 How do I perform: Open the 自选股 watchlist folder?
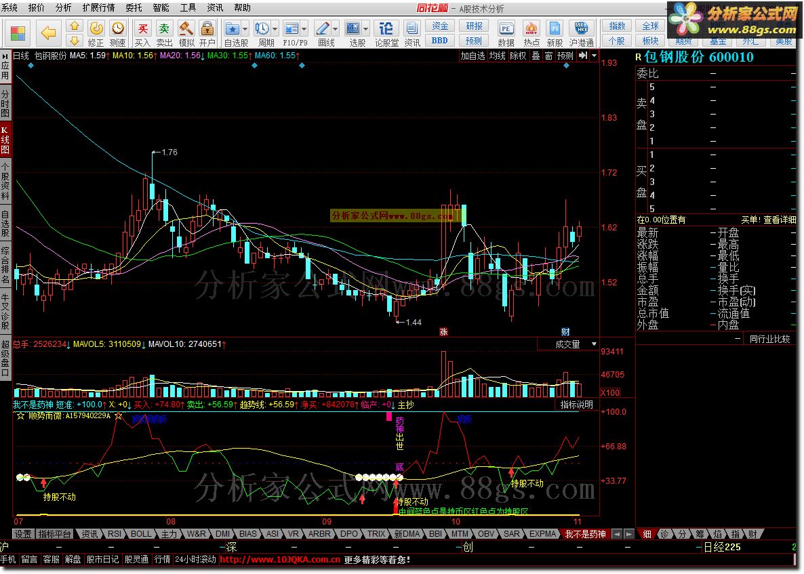pos(233,28)
